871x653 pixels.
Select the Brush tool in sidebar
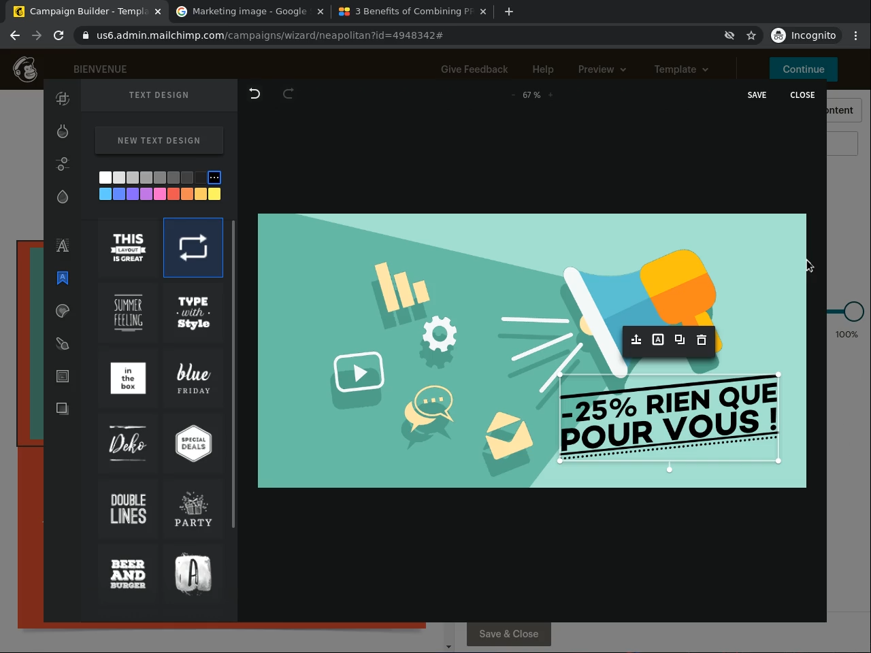pos(63,344)
